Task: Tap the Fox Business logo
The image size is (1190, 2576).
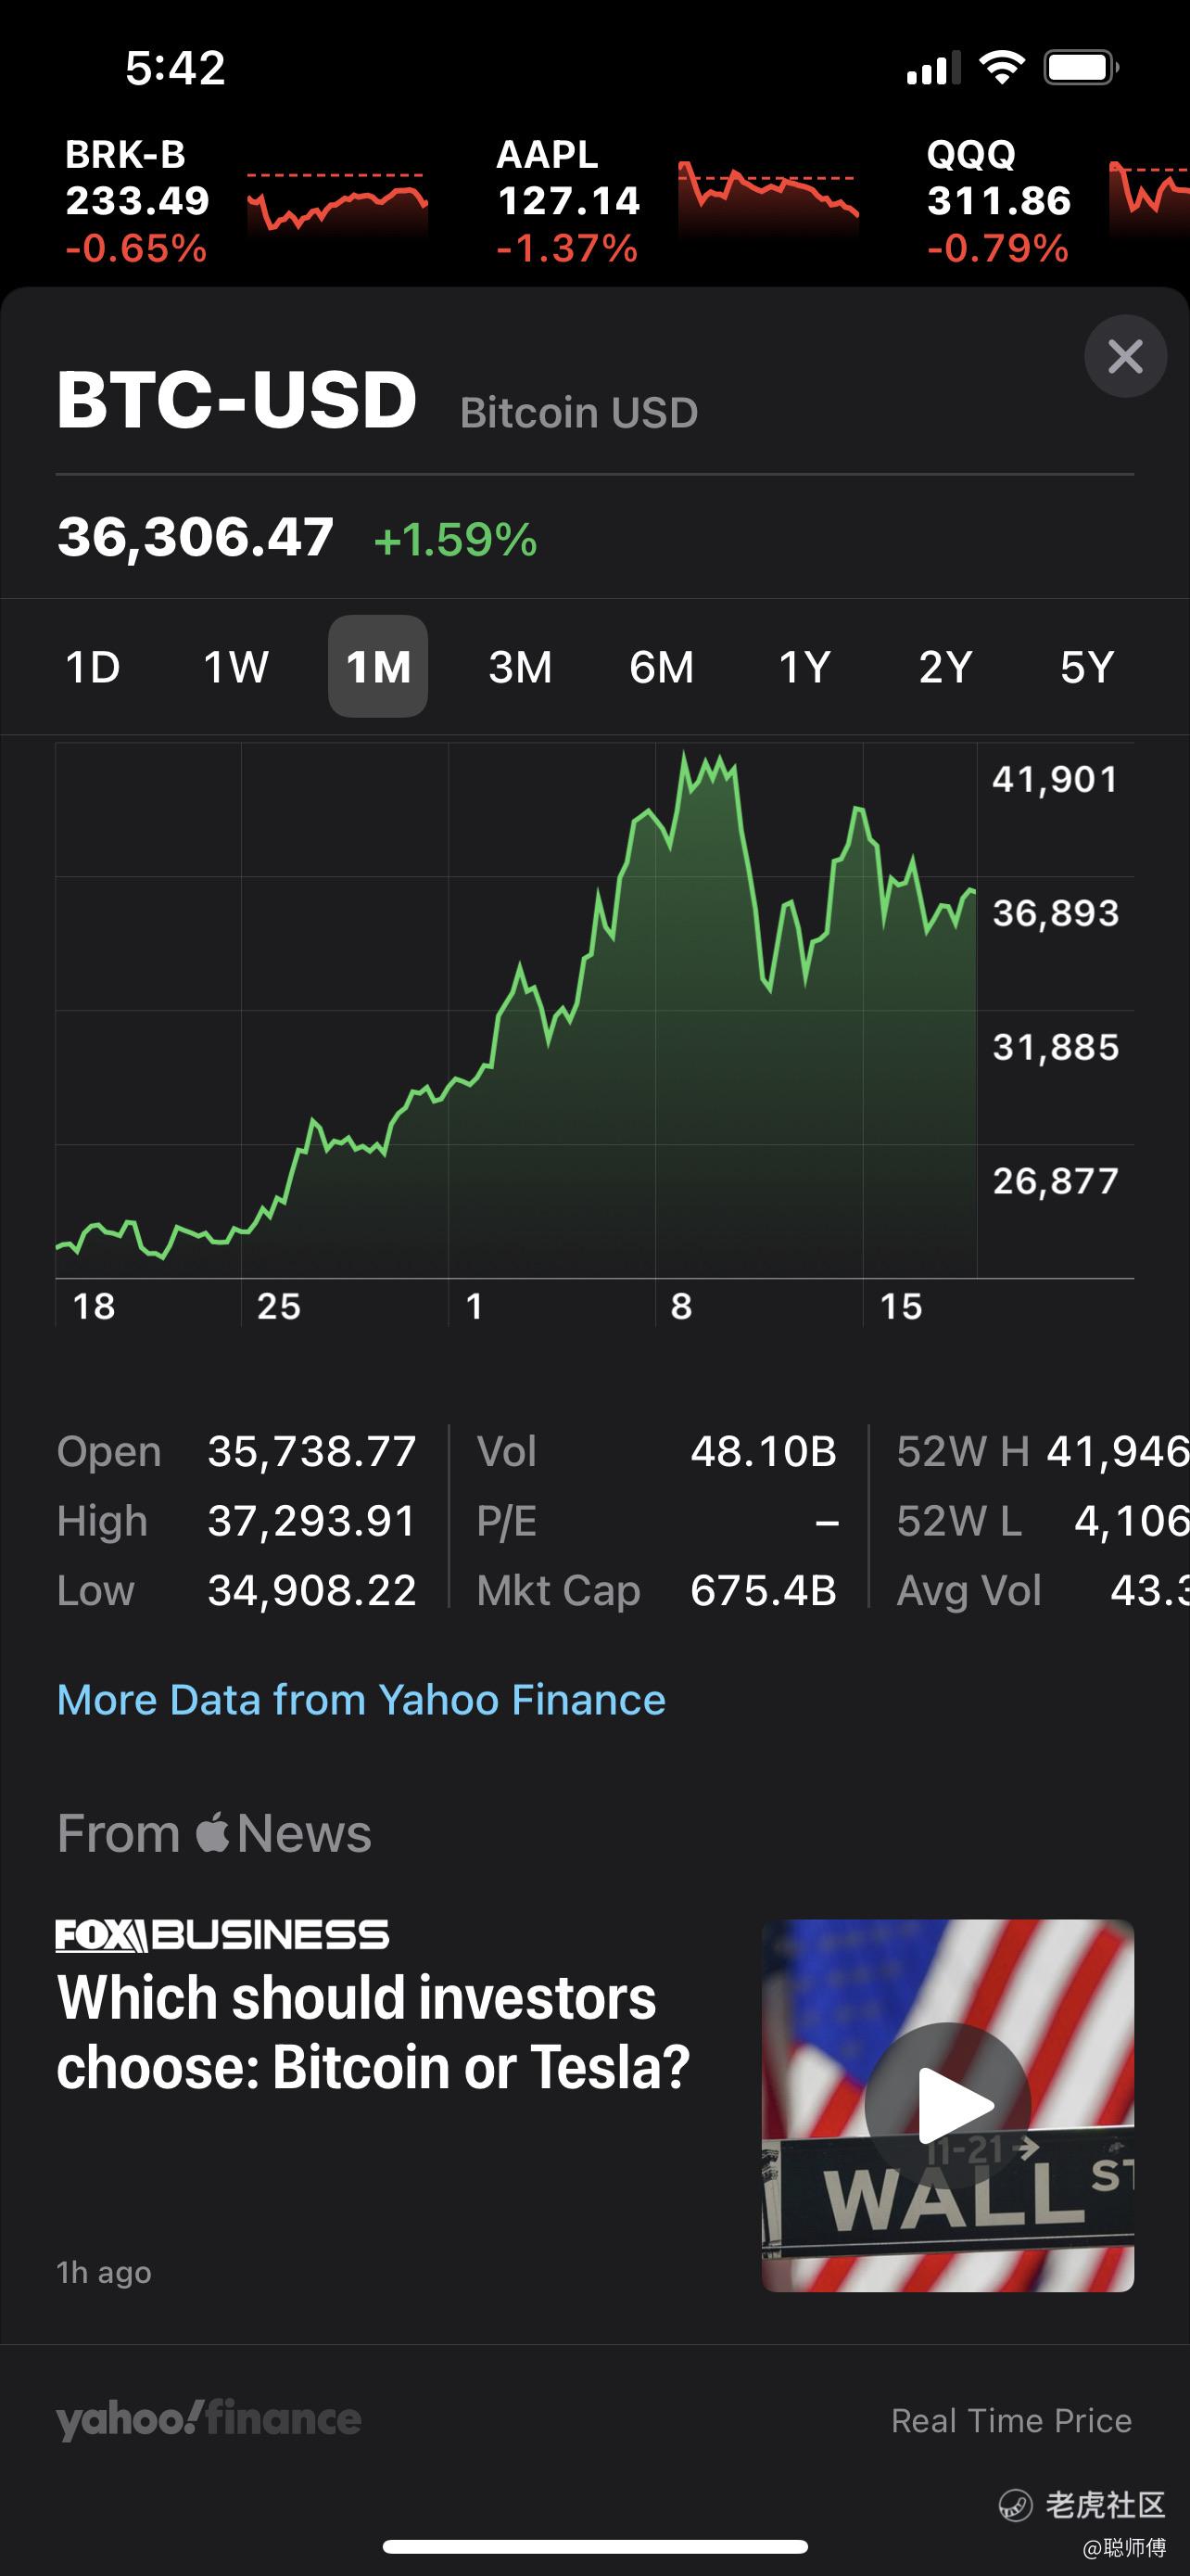Action: [x=222, y=1935]
